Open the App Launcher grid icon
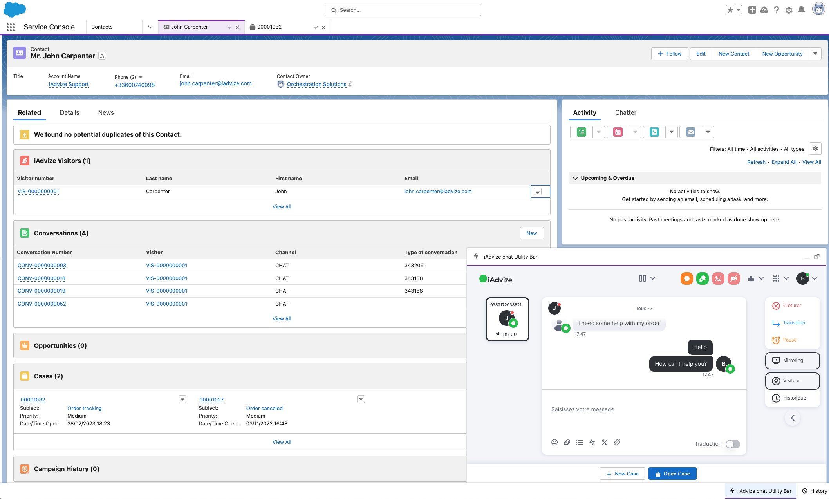 [x=11, y=27]
